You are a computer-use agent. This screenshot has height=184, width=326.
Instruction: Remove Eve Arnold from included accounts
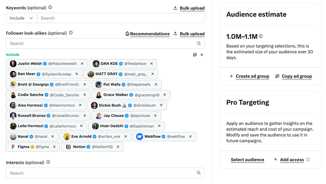[x=126, y=136]
